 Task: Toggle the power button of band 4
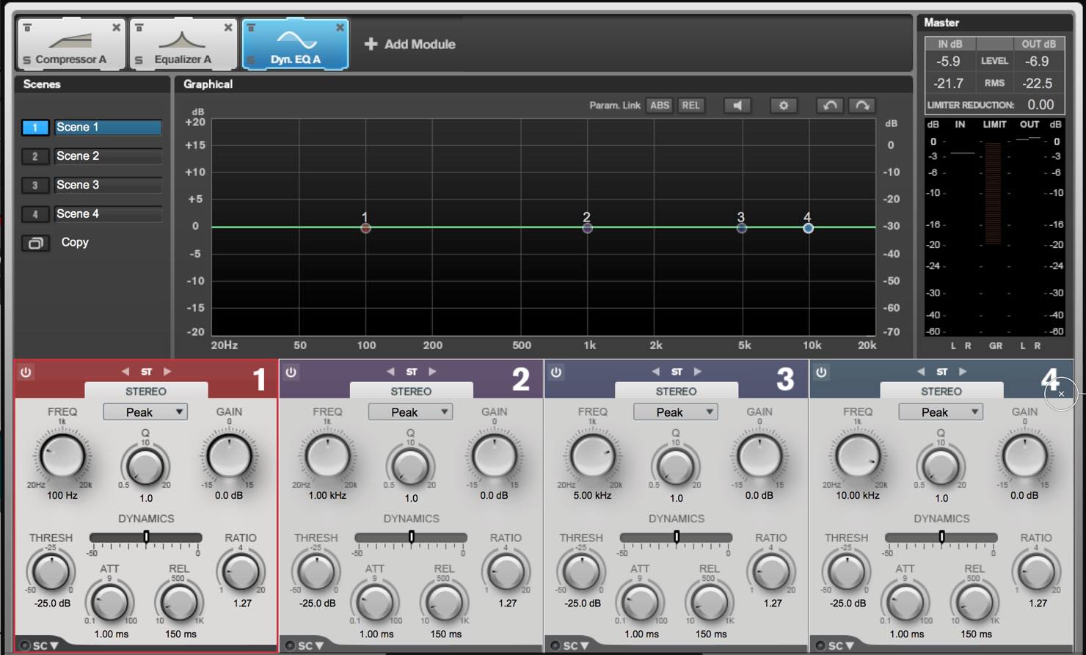[x=821, y=373]
